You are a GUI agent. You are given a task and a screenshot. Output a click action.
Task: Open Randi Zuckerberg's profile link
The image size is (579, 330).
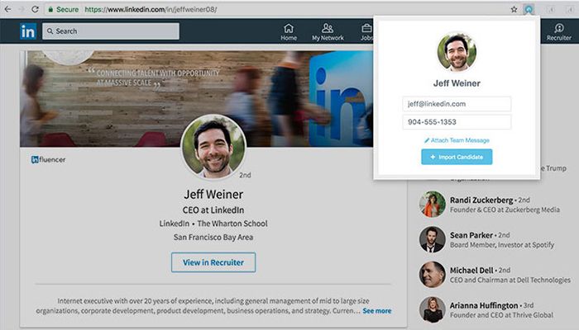(x=481, y=200)
